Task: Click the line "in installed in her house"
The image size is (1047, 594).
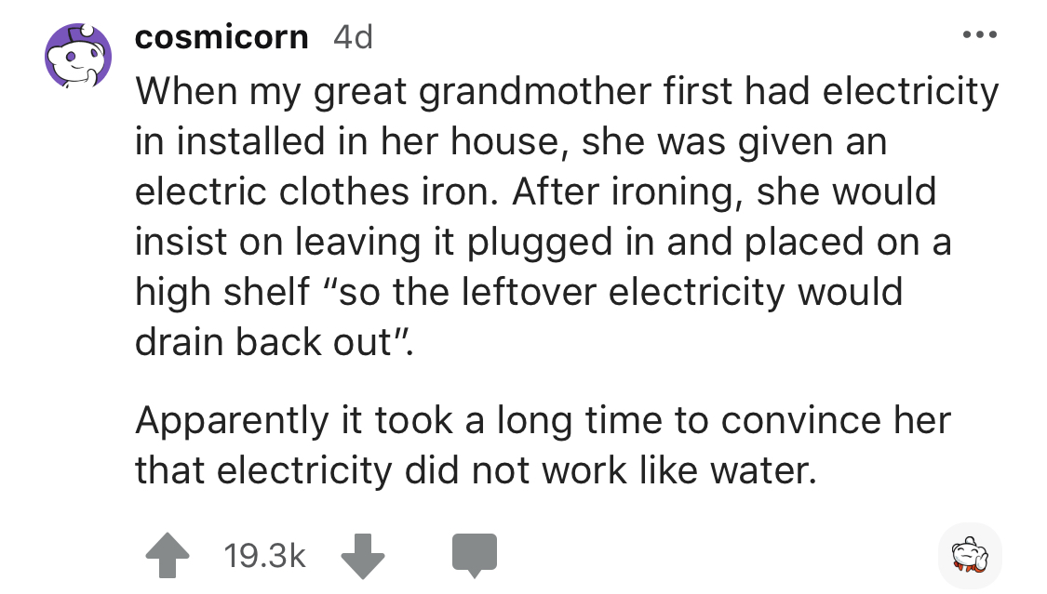Action: 511,141
